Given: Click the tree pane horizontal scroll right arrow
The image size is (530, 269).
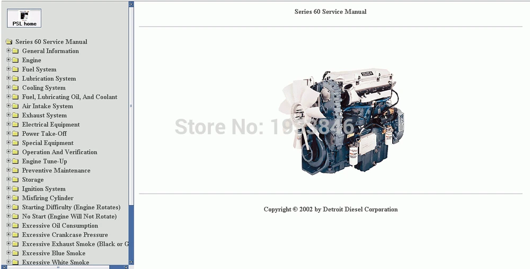Looking at the screenshot, I should click(127, 267).
